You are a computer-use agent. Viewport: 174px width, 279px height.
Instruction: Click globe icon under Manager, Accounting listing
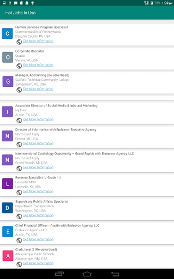click(19, 90)
